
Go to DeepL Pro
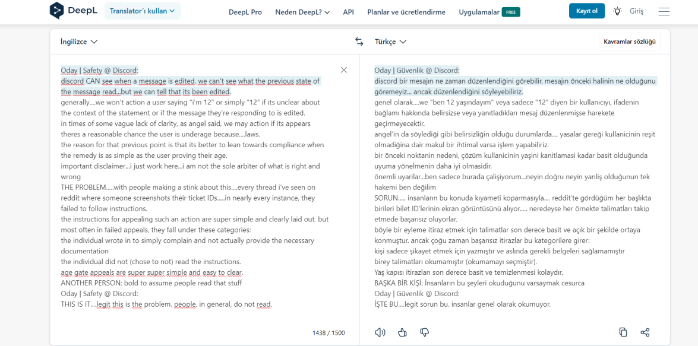click(x=245, y=12)
